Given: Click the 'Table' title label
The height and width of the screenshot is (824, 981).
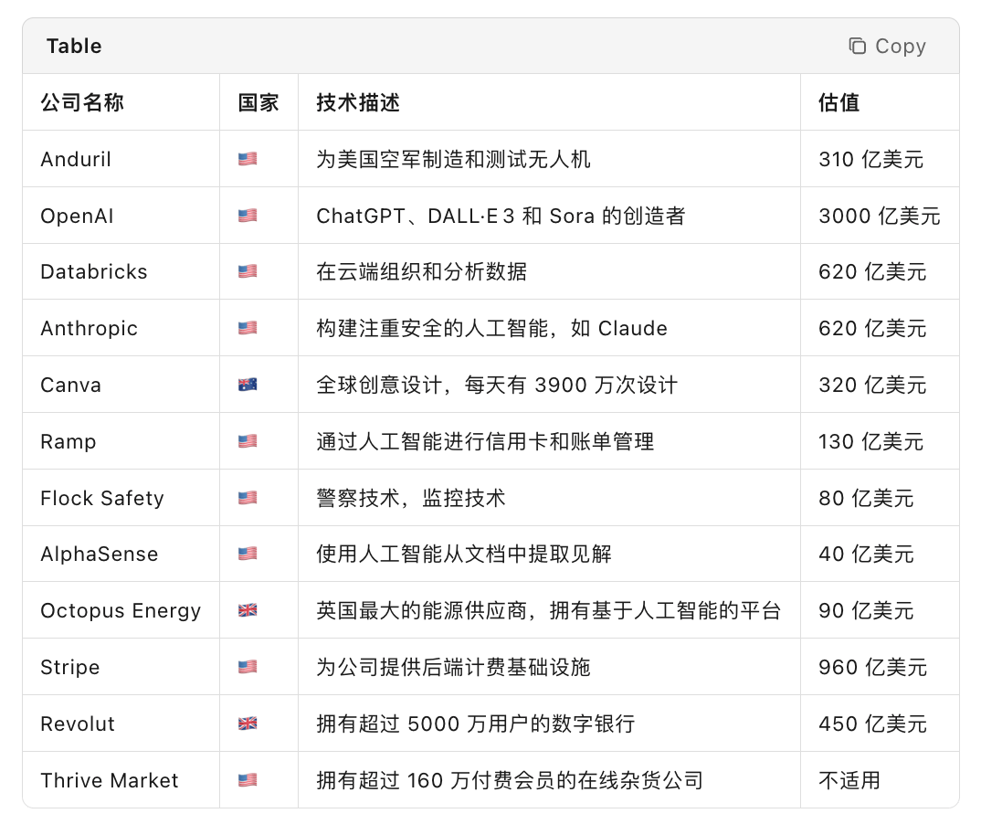Looking at the screenshot, I should click(x=74, y=46).
